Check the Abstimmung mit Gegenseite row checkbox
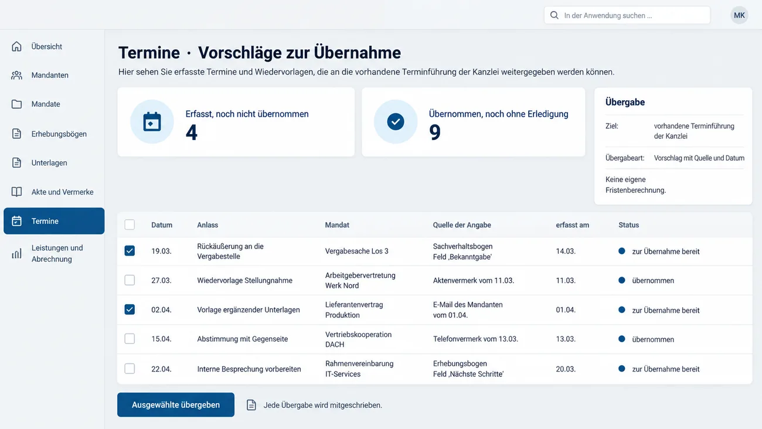762x429 pixels. click(130, 339)
